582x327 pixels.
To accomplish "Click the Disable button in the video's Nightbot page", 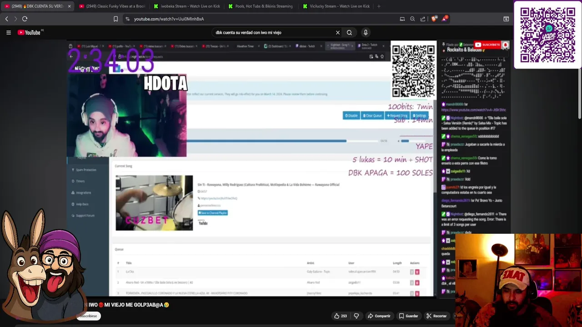I will pos(351,116).
